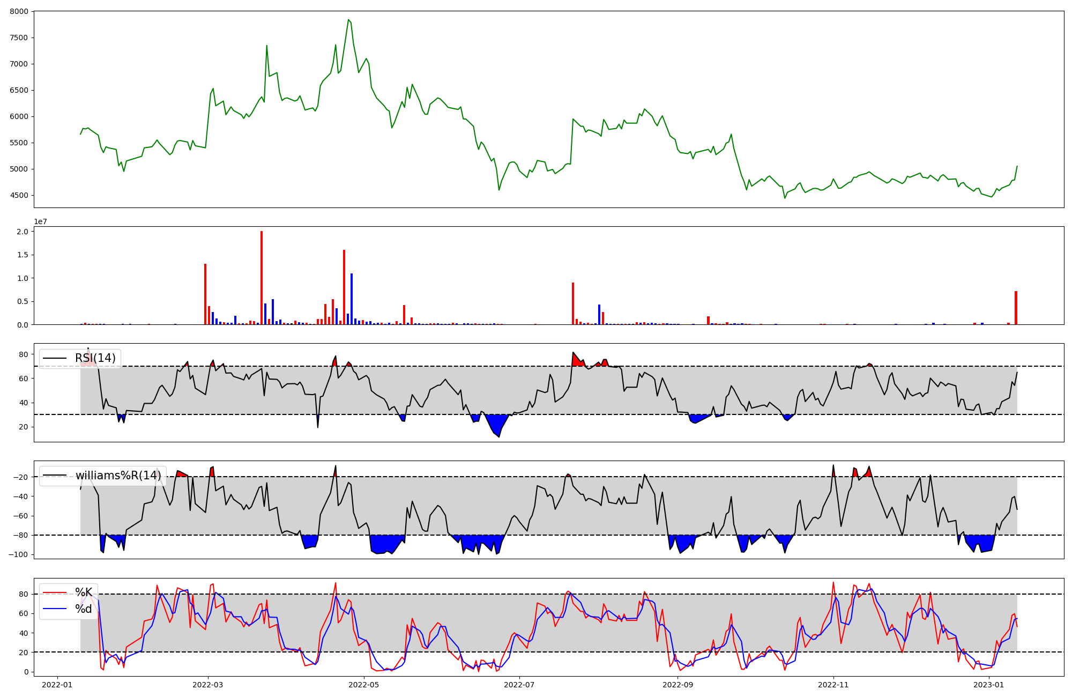Click the williams%R(14) legend label
1072x697 pixels.
(118, 476)
